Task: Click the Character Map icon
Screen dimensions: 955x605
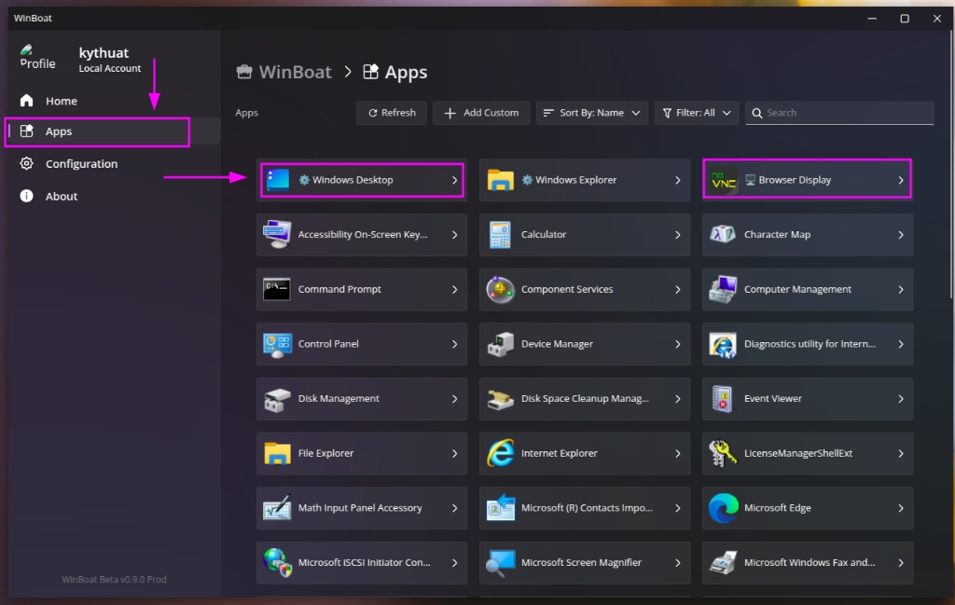Action: click(723, 234)
